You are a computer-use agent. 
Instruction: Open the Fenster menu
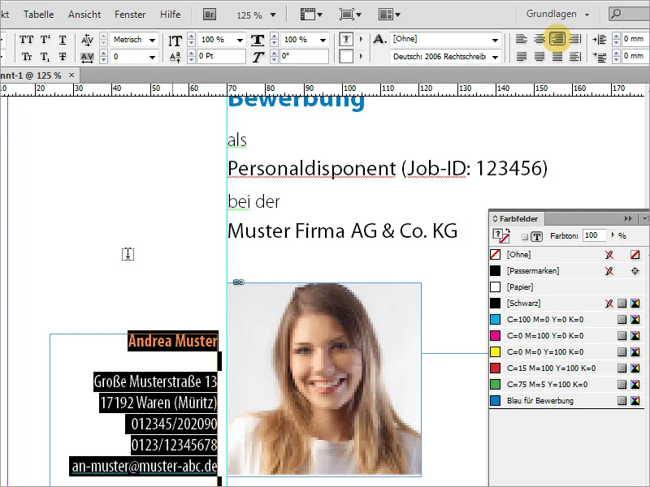pyautogui.click(x=130, y=15)
